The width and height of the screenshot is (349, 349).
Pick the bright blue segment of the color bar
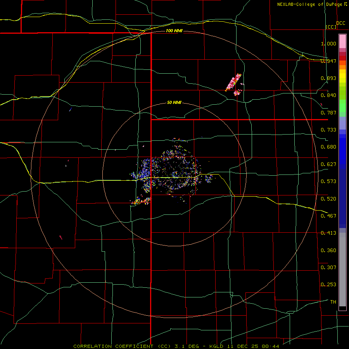click(342, 151)
